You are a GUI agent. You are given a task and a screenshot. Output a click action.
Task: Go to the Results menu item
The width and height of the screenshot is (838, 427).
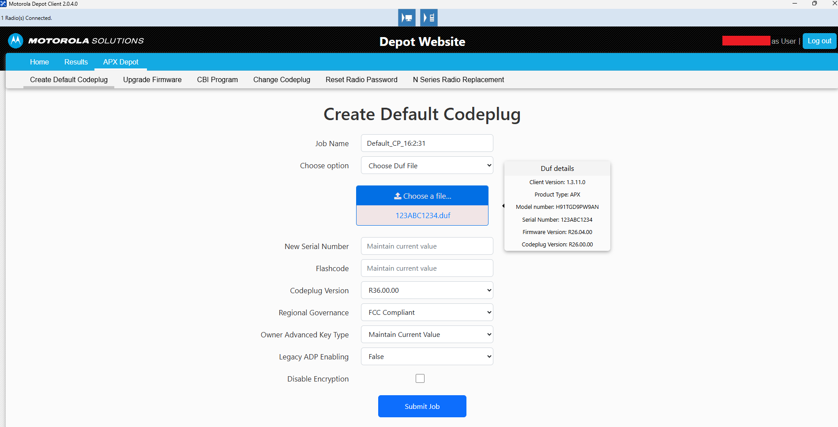pos(76,62)
